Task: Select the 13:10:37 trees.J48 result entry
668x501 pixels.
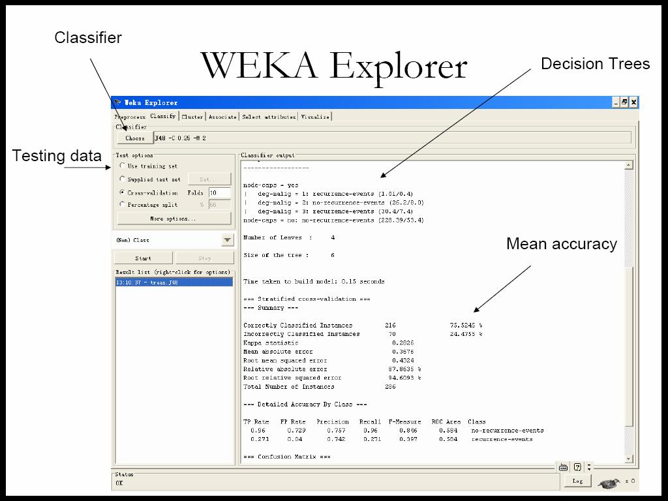Action: click(174, 282)
